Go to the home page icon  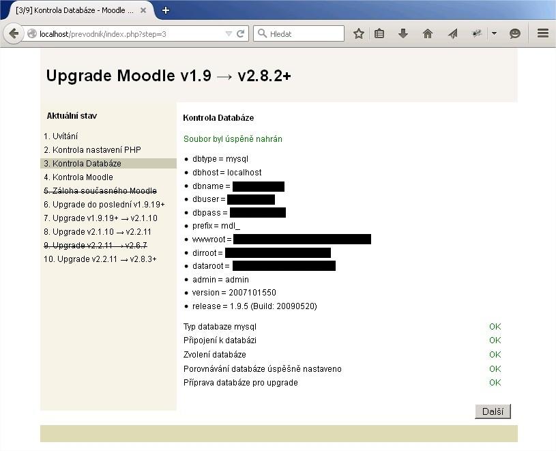coord(428,33)
